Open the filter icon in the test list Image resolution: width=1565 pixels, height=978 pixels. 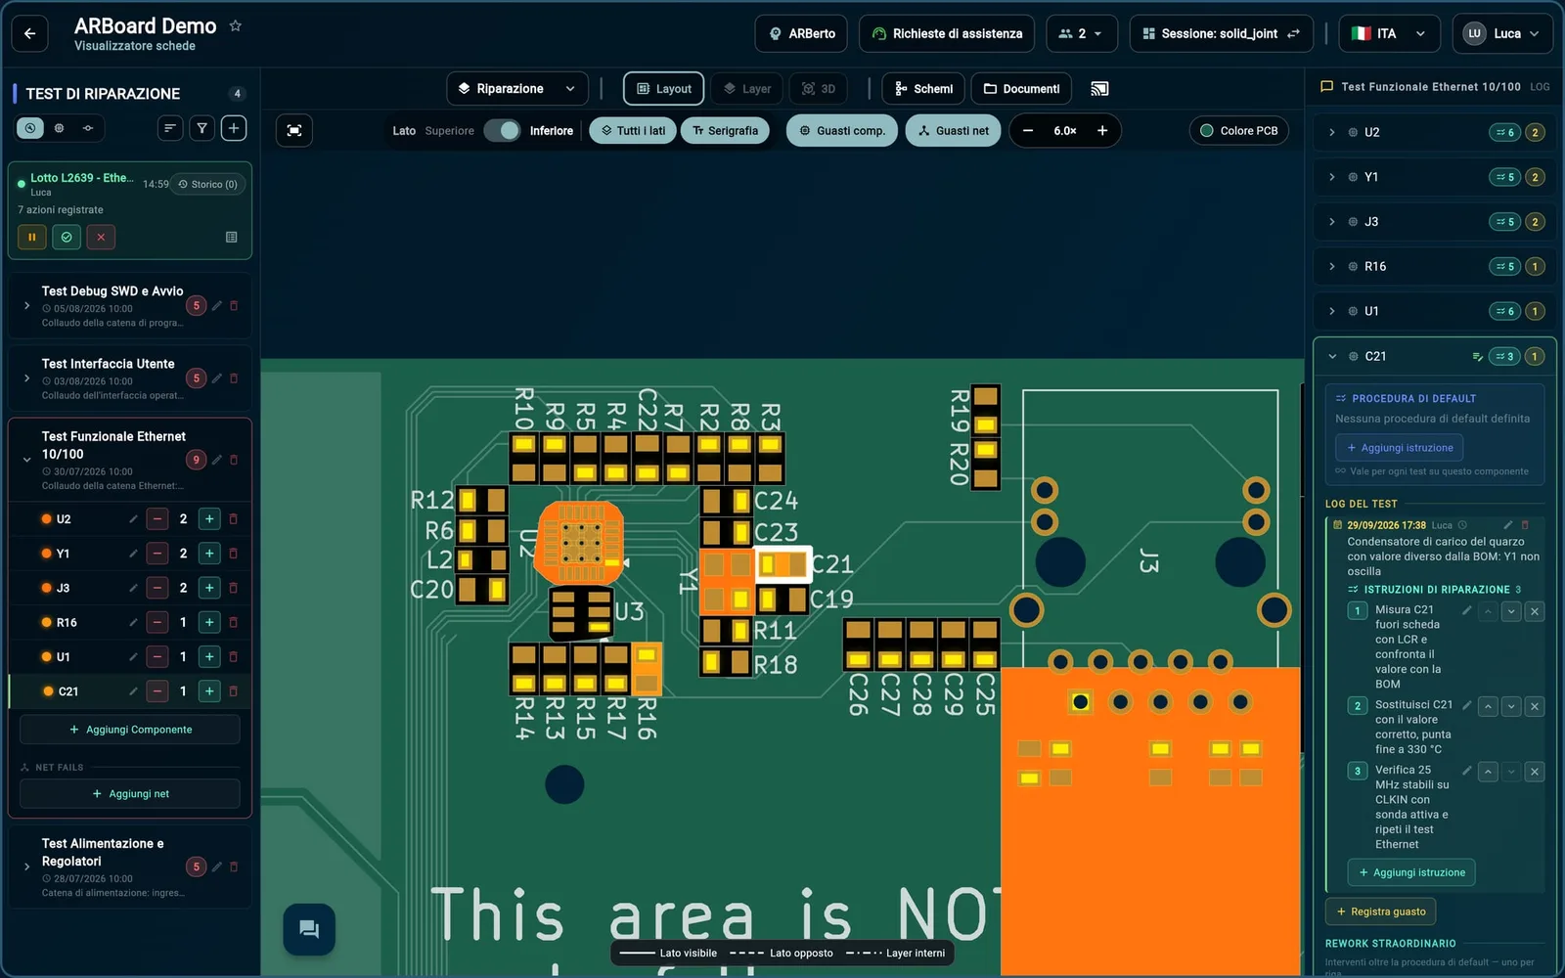tap(201, 128)
